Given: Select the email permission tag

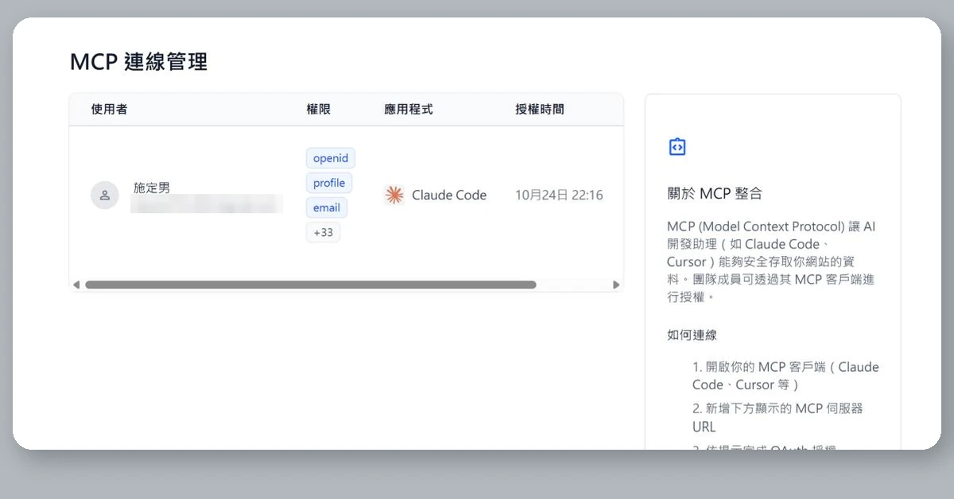Looking at the screenshot, I should tap(327, 207).
